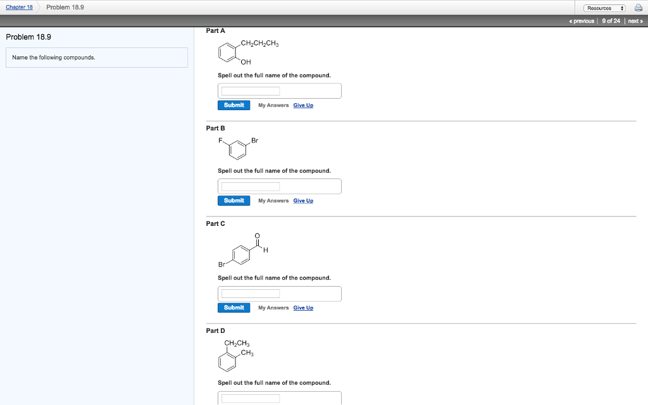Open the Chapter 18 breadcrumb link
Screen dimensions: 648x405
(x=18, y=7)
